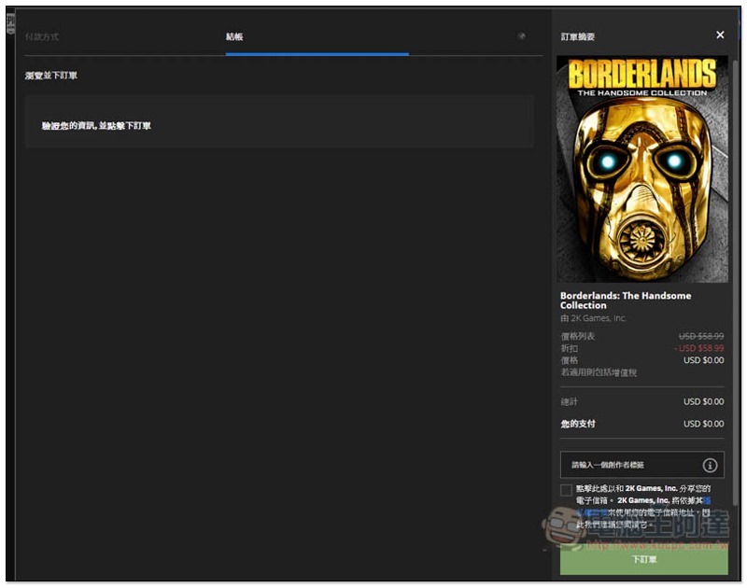
Task: Click the creator tag input field
Action: [x=641, y=465]
